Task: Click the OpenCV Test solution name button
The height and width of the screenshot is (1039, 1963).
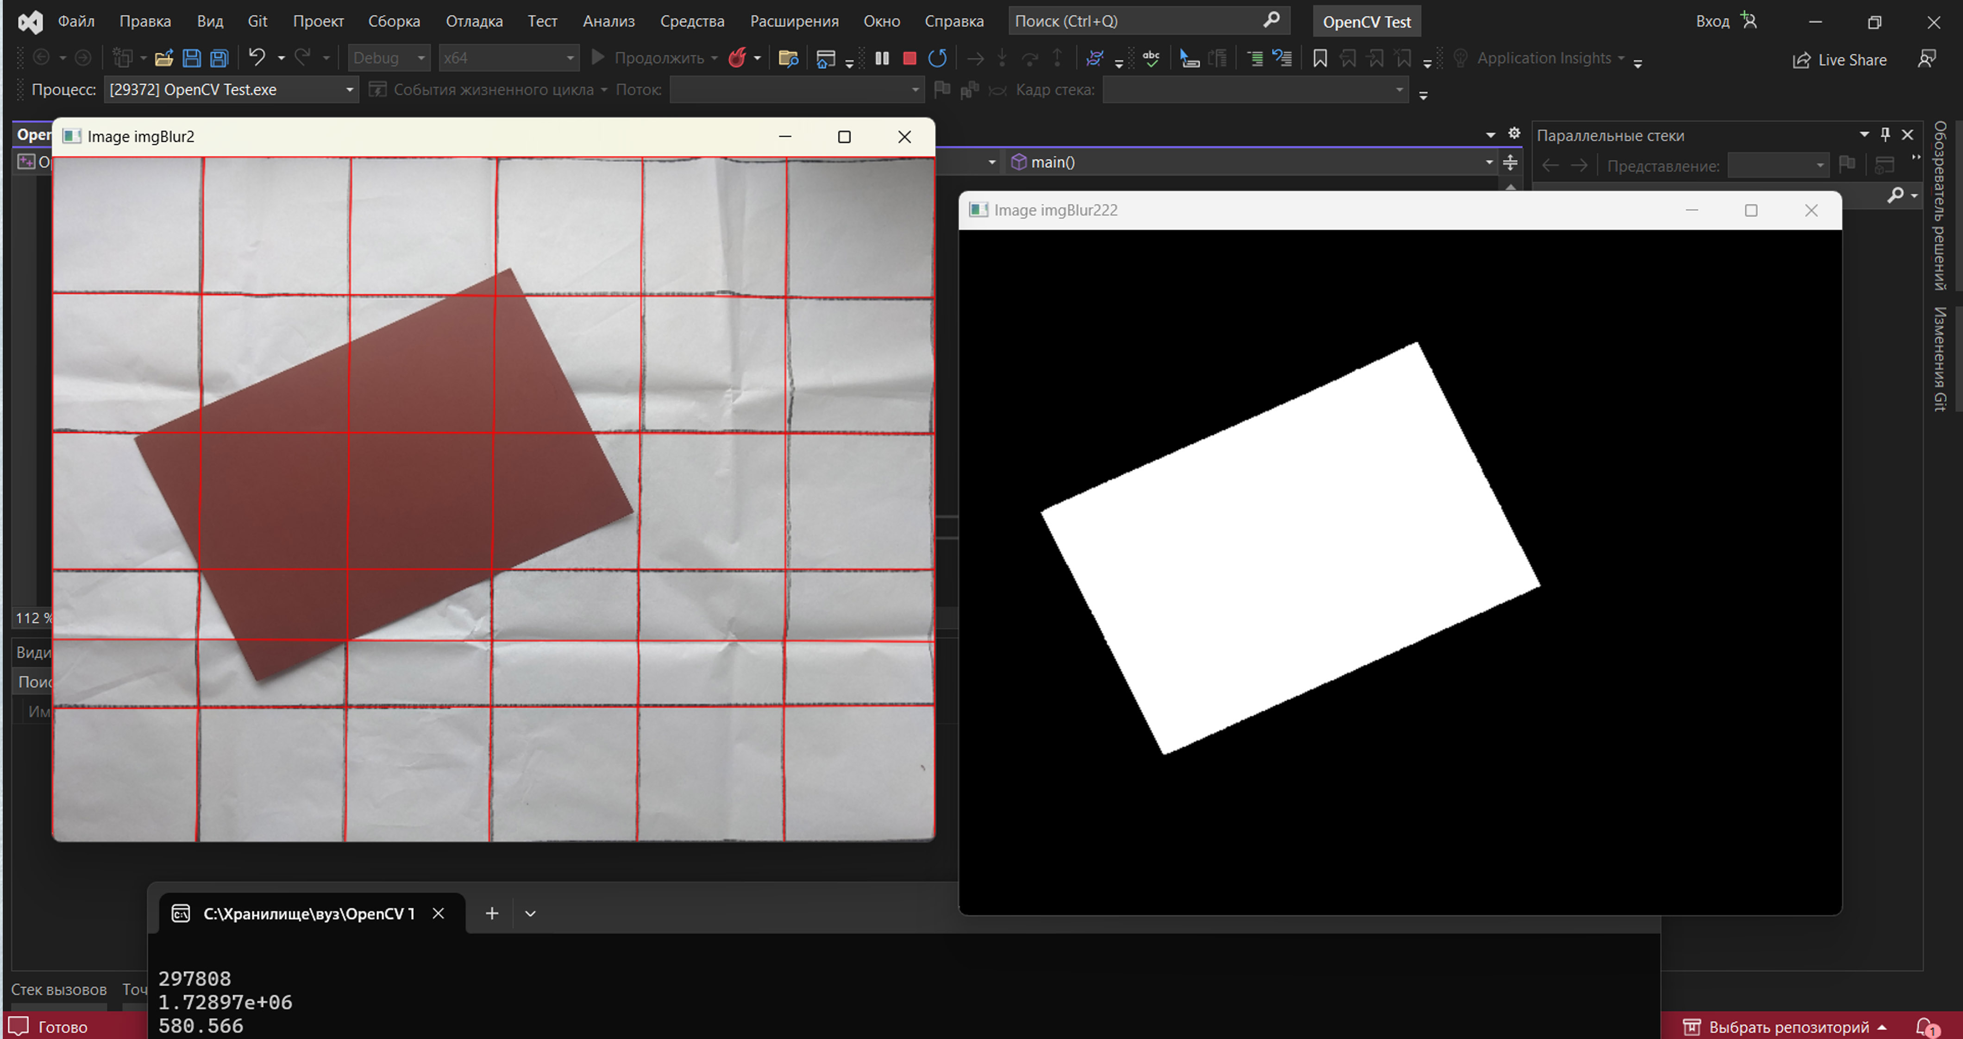Action: 1367,22
